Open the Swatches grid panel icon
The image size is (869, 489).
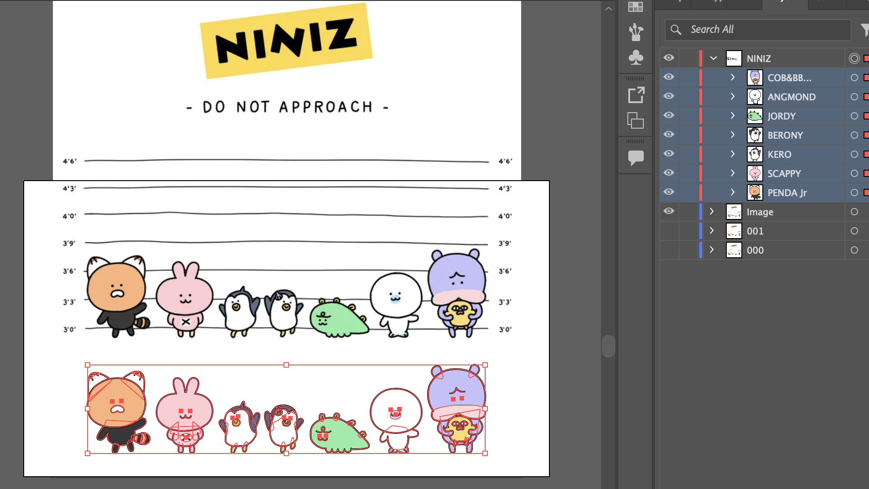636,6
